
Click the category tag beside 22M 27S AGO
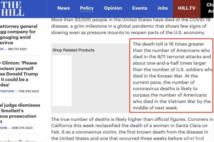point(3,128)
